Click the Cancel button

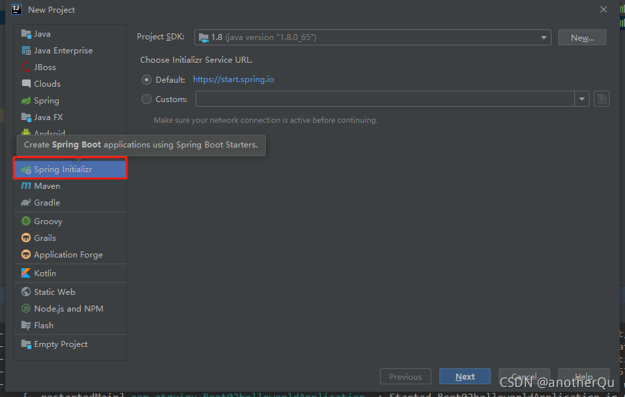(524, 377)
